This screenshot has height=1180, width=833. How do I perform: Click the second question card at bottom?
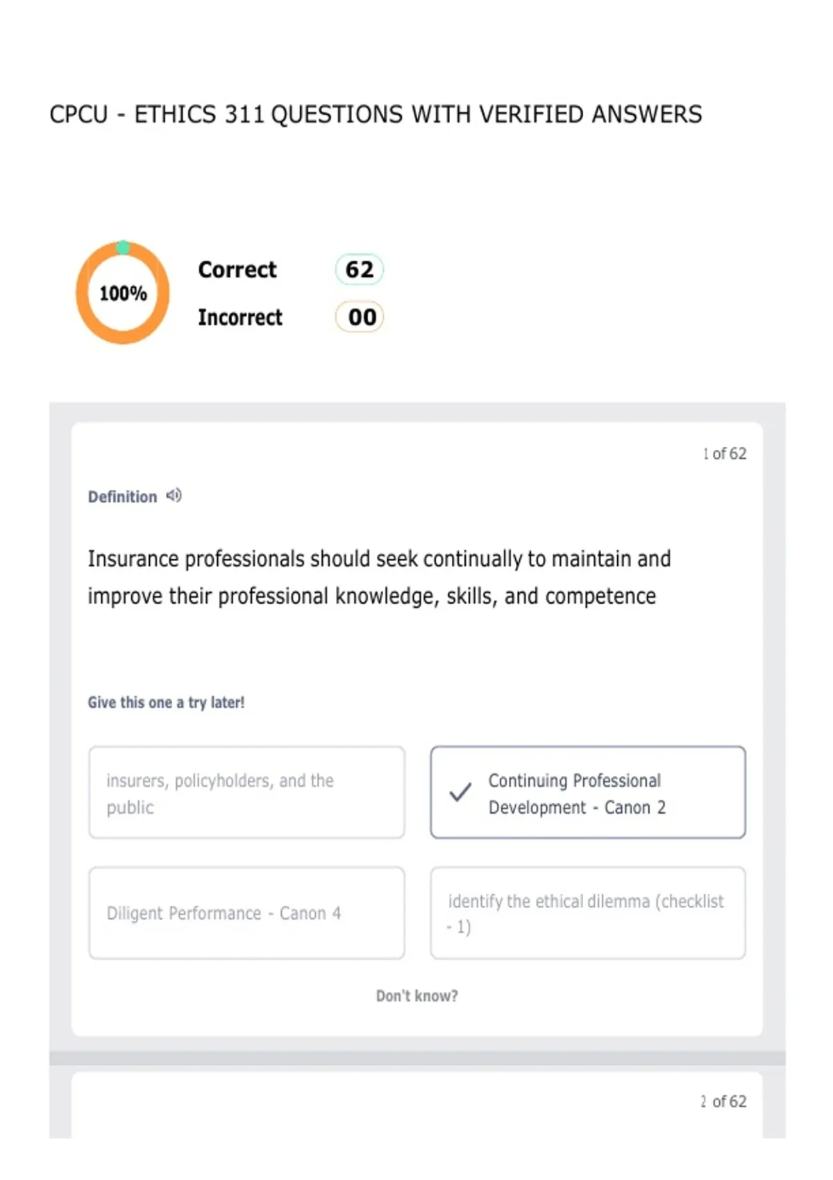[416, 1105]
